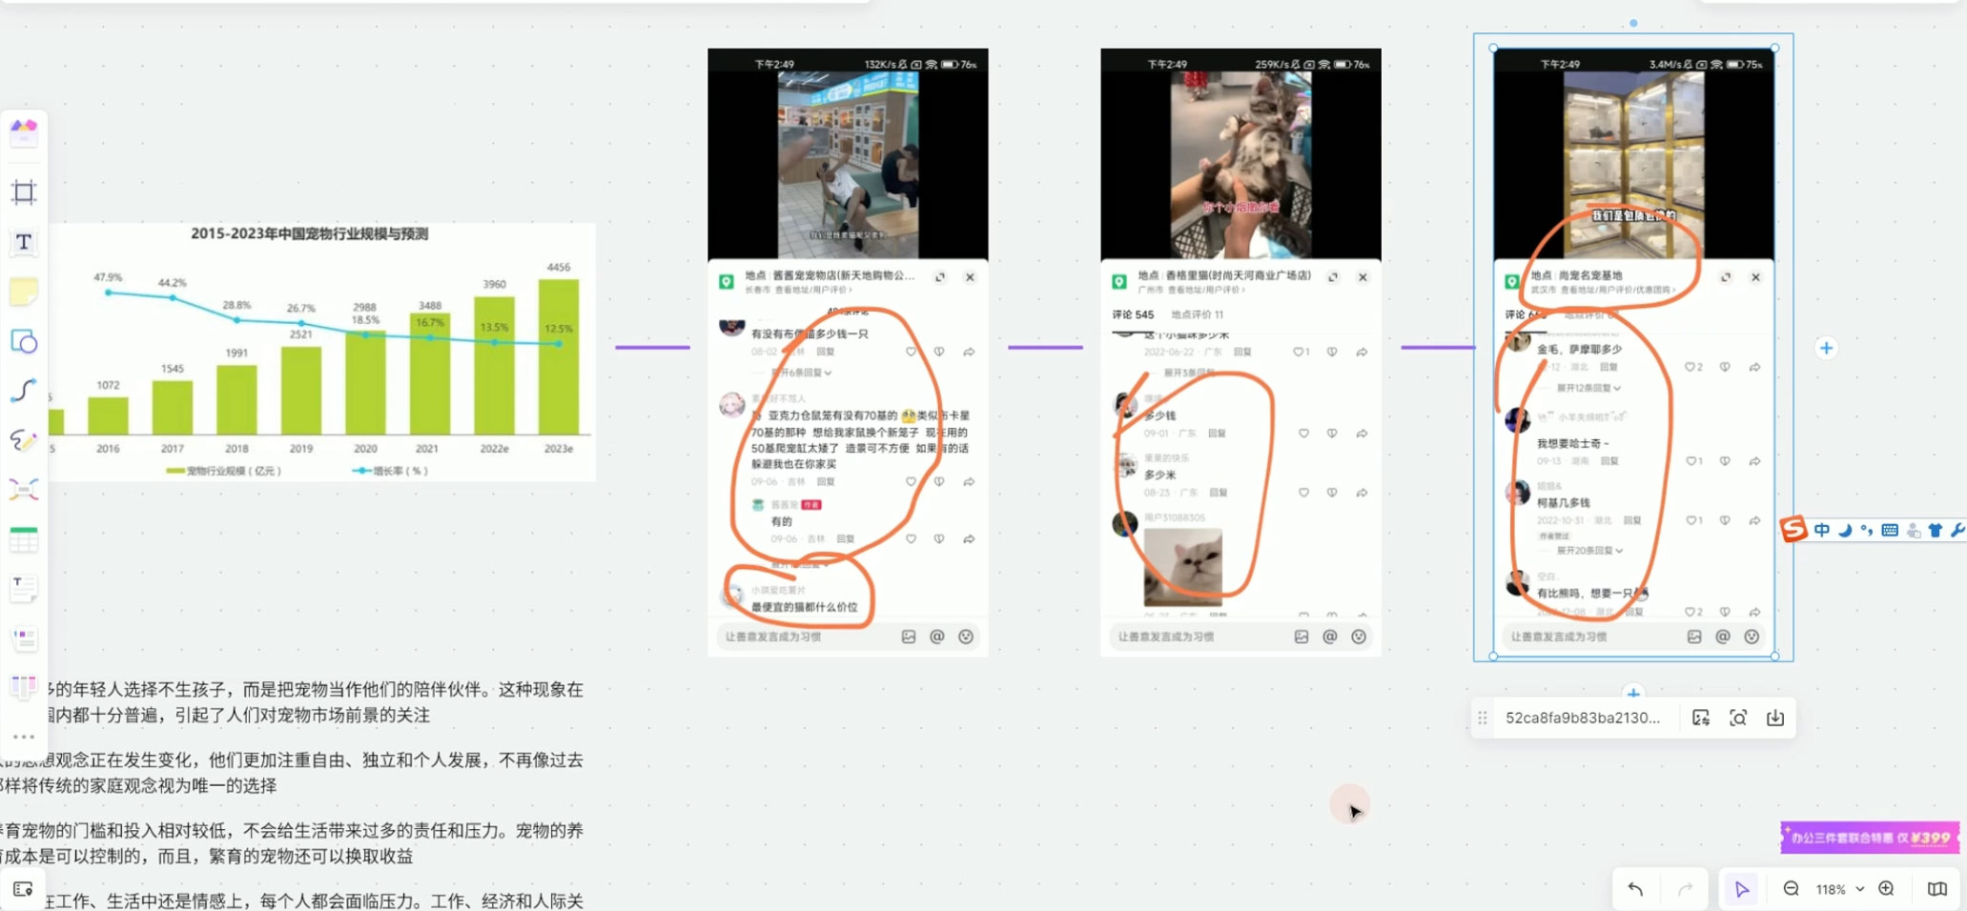Expand the 展开12条回复 replies thread
This screenshot has height=911, width=1967.
tap(1584, 388)
